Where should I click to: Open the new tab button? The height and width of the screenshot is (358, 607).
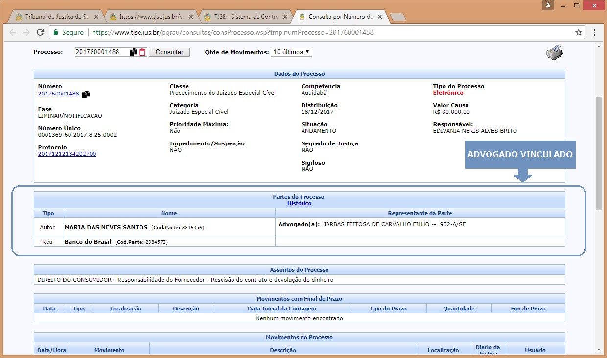398,17
